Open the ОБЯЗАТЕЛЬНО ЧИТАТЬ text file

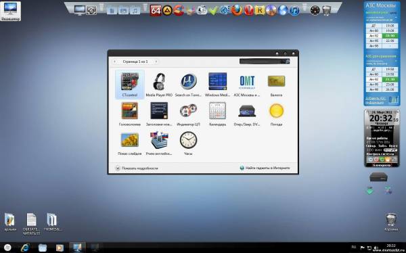point(31,224)
